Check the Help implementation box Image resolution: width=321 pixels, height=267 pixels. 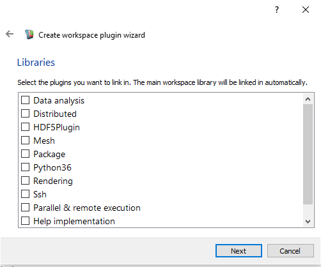coord(25,220)
